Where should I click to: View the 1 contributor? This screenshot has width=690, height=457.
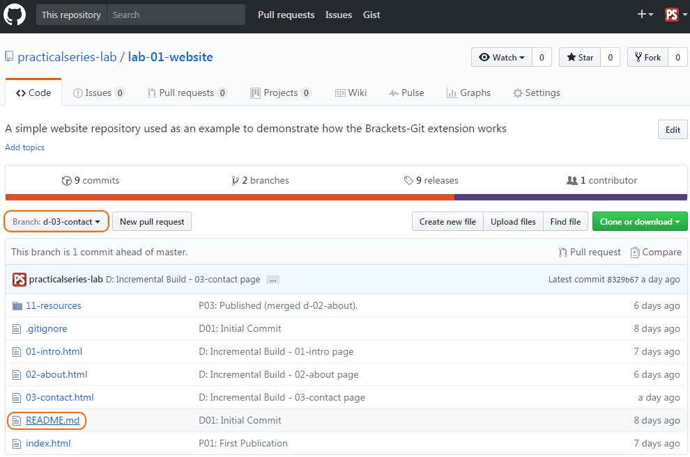click(601, 180)
